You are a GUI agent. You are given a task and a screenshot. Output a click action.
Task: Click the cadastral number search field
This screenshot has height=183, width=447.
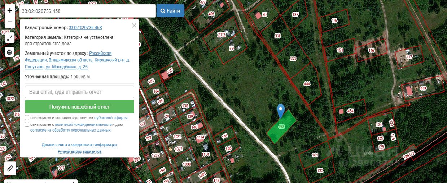[87, 11]
